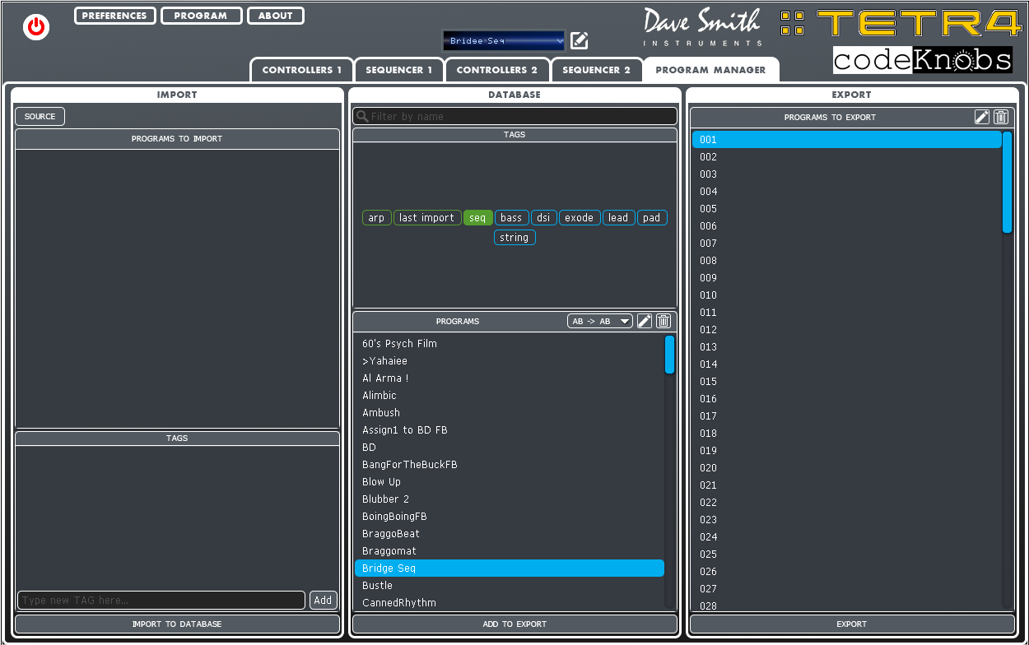The width and height of the screenshot is (1029, 645).
Task: Click the edit icon beside program name dropdown
Action: click(580, 40)
